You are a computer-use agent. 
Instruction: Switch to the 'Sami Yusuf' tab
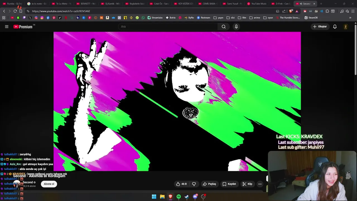coord(232,4)
